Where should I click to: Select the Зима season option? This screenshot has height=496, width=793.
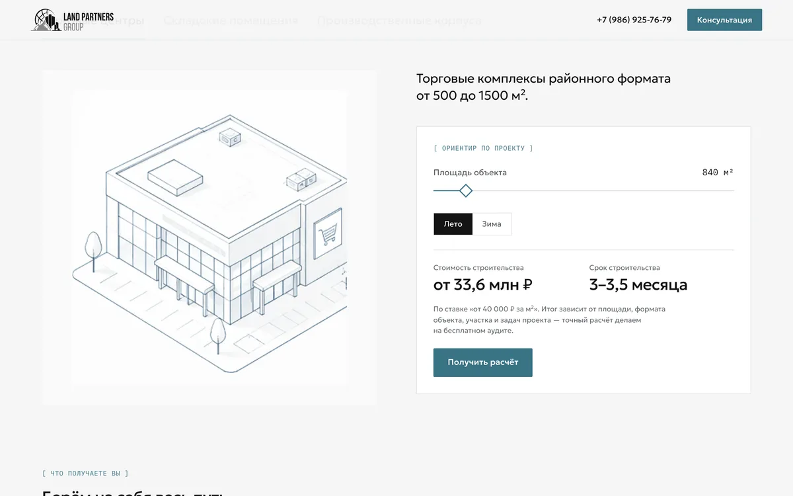492,224
